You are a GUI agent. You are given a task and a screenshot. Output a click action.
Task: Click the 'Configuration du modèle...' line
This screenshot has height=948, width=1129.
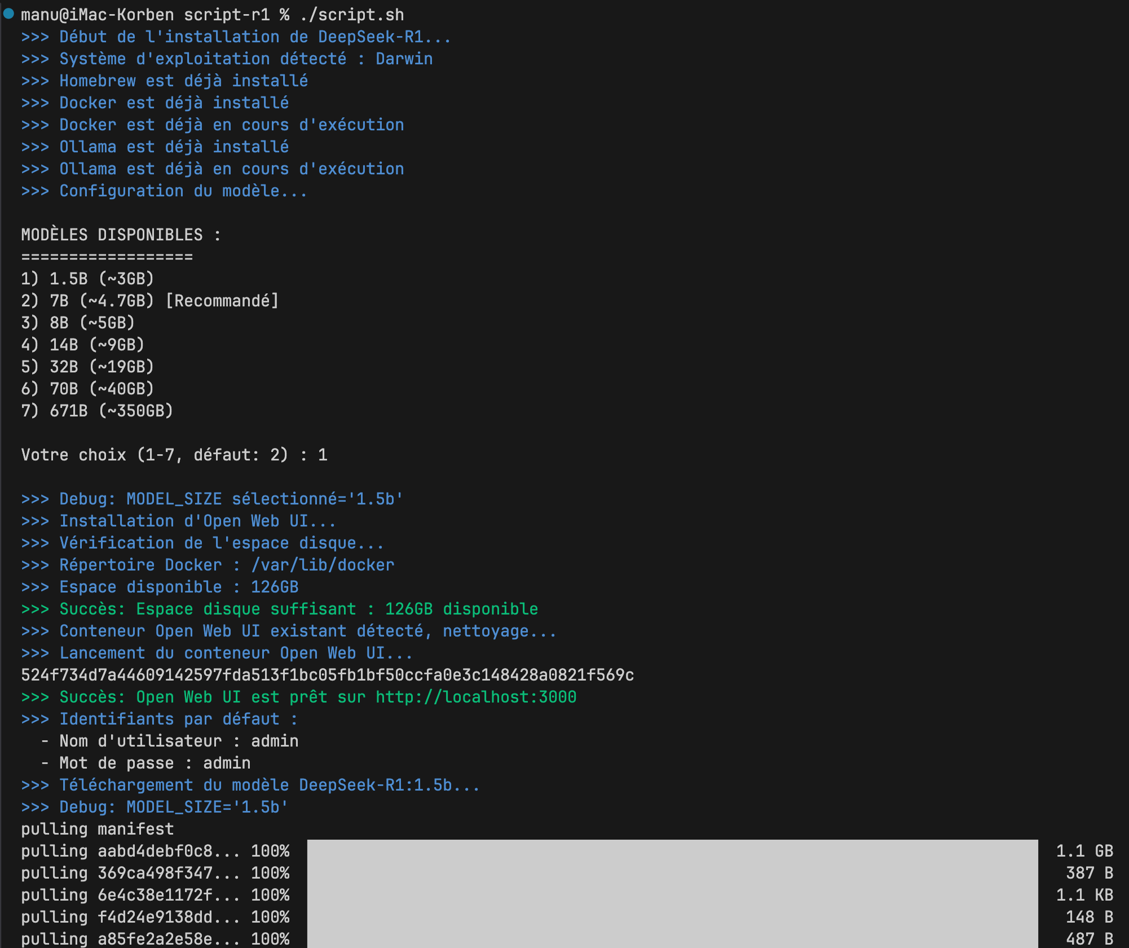click(164, 191)
